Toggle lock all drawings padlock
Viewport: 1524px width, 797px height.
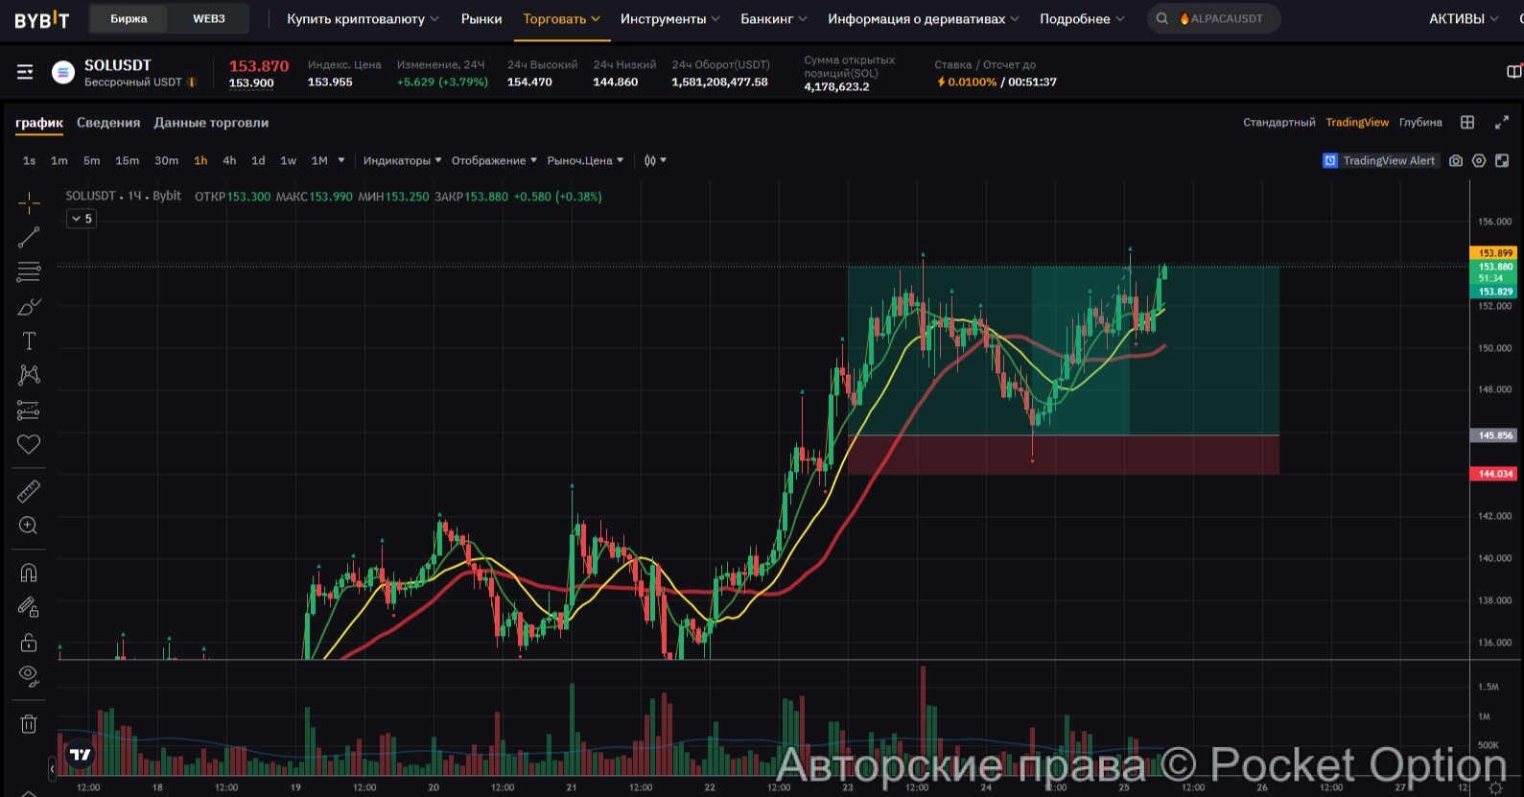[x=29, y=642]
